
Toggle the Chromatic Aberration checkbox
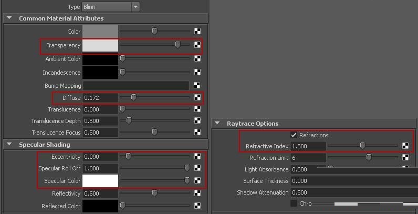[x=294, y=203]
